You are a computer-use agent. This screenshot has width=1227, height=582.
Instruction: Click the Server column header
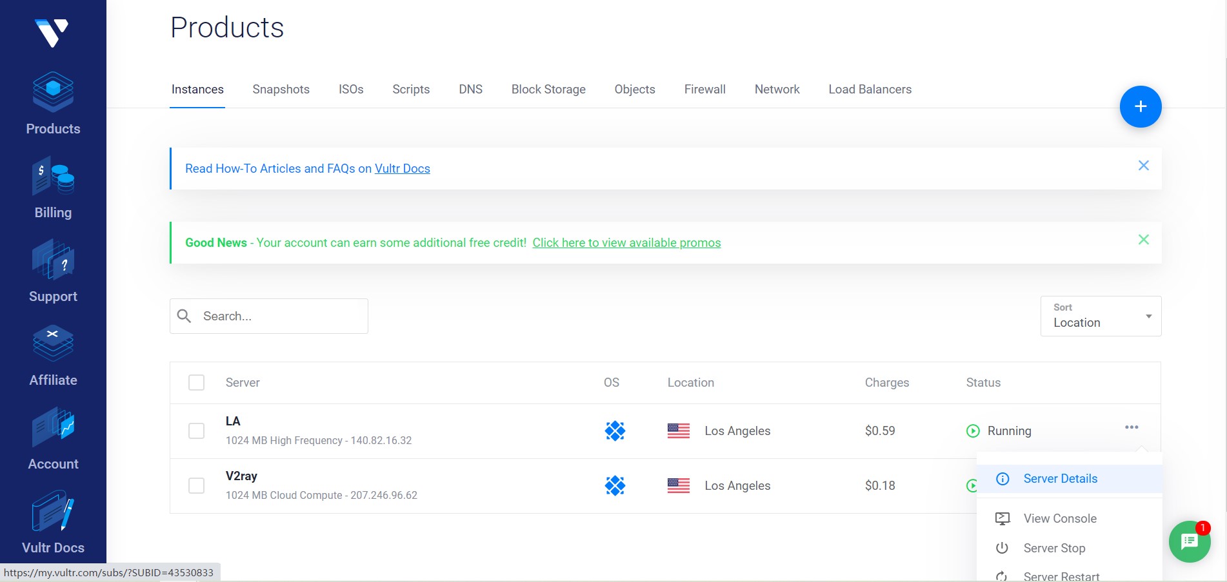[243, 382]
